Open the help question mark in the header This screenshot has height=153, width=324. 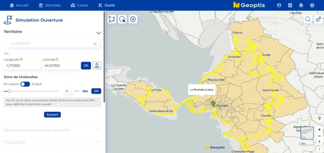tap(312, 5)
